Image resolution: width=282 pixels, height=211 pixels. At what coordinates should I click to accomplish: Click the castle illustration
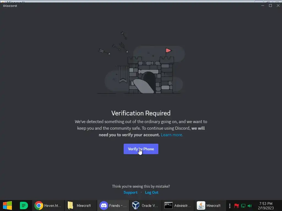(x=141, y=63)
